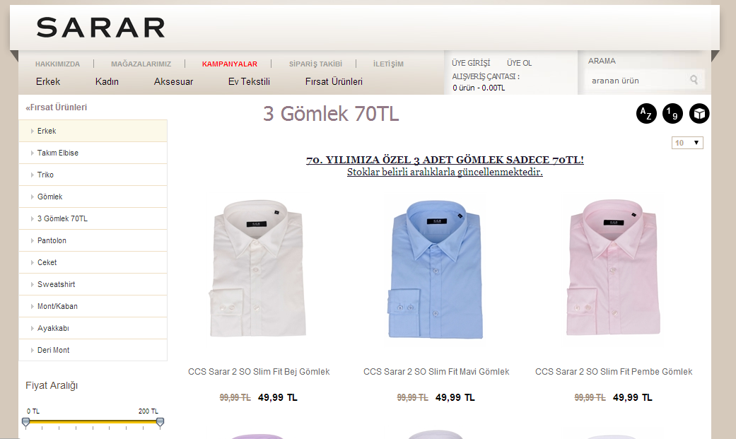Viewport: 736px width, 439px height.
Task: Expand the Pantolon sidebar category
Action: [x=93, y=240]
